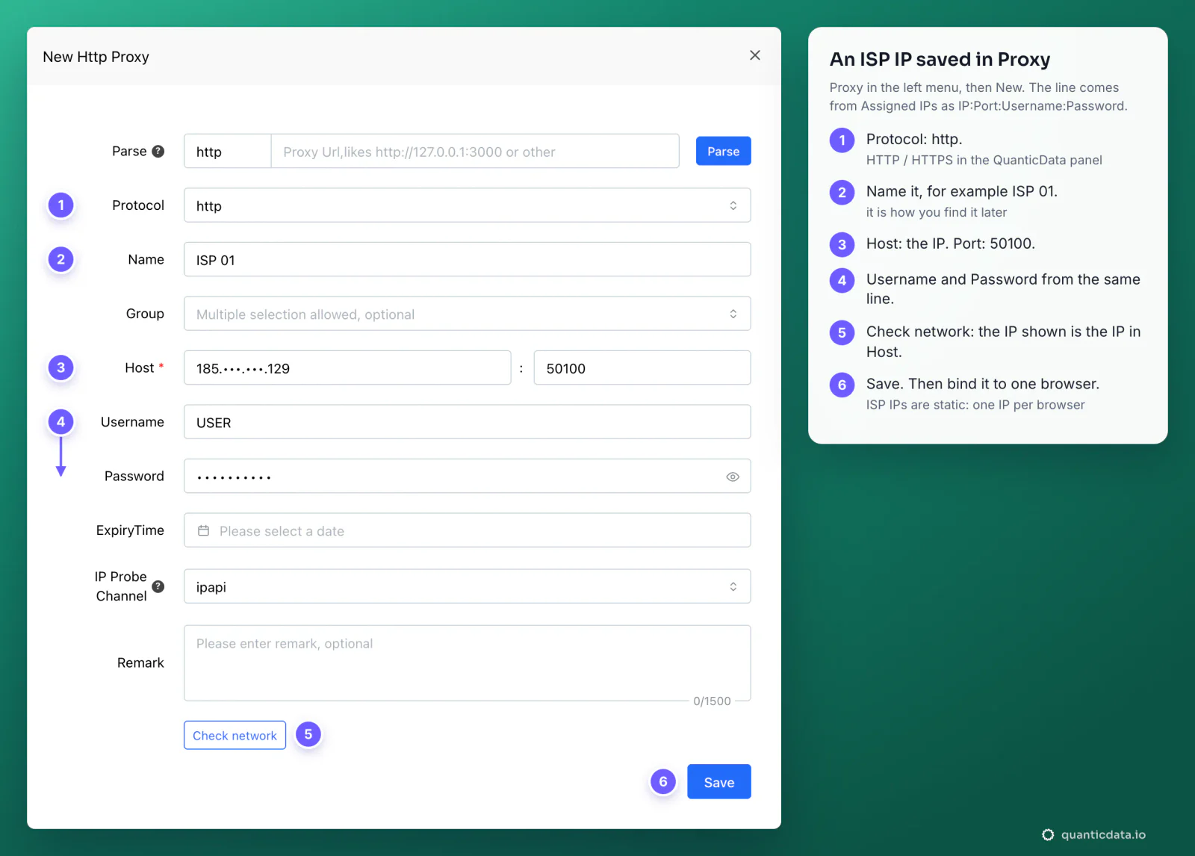The width and height of the screenshot is (1195, 856).
Task: Click 'Host: the IP. Port: 50100.' text
Action: click(x=951, y=244)
